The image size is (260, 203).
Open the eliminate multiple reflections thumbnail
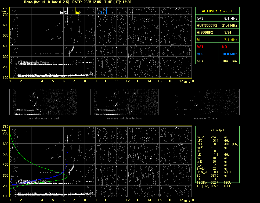click(124, 102)
